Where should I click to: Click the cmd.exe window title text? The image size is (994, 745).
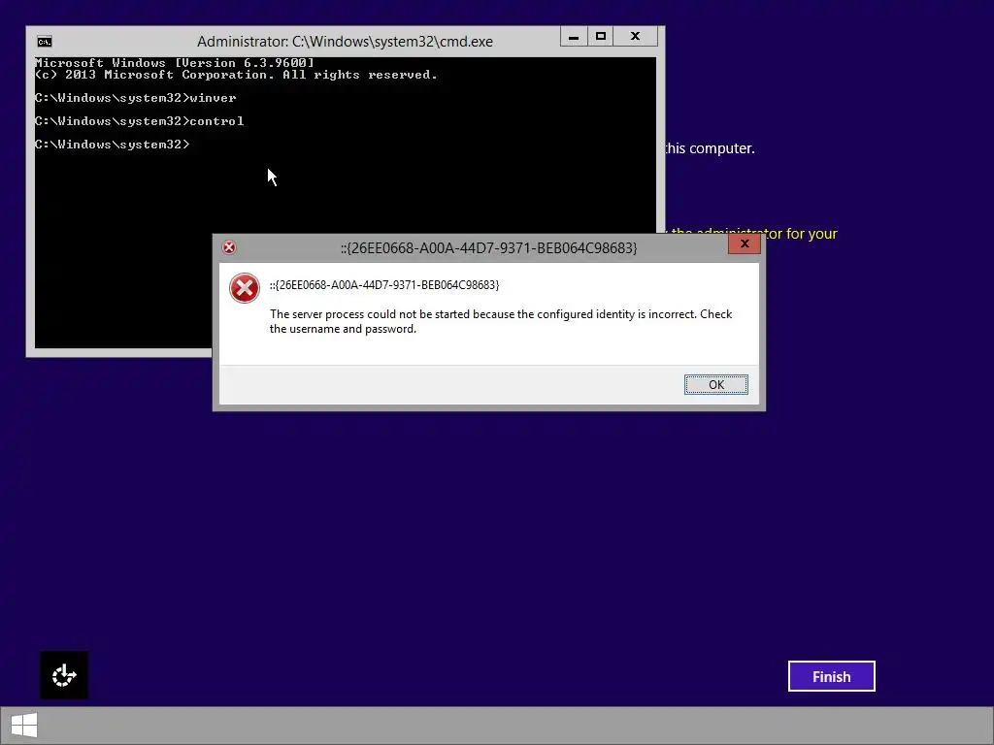[x=345, y=42]
